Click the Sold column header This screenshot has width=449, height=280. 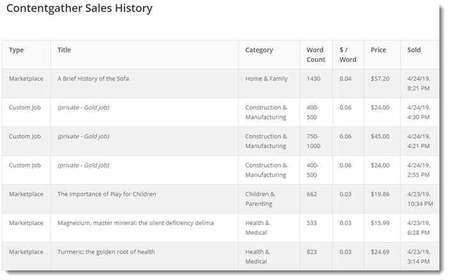pos(414,50)
